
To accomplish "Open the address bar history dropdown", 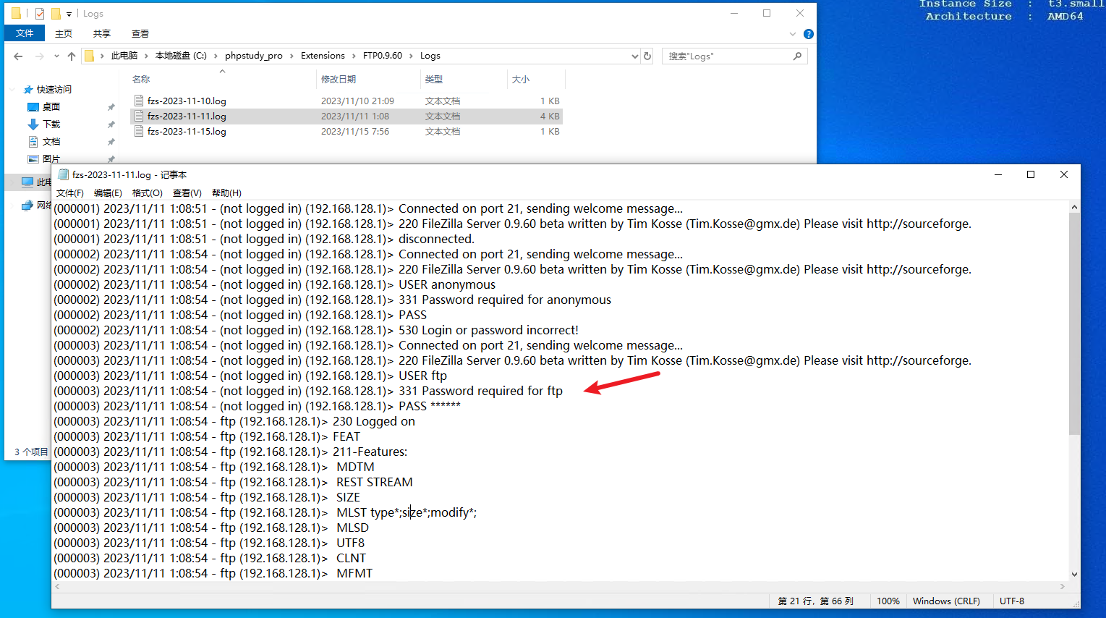I will point(634,56).
